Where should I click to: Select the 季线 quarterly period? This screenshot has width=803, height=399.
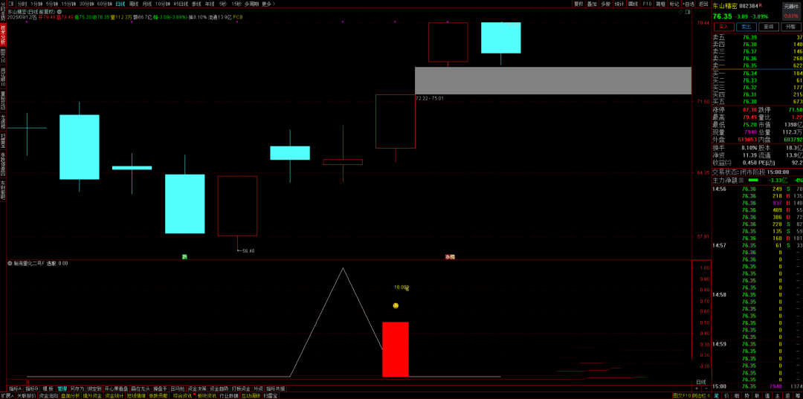(x=196, y=4)
